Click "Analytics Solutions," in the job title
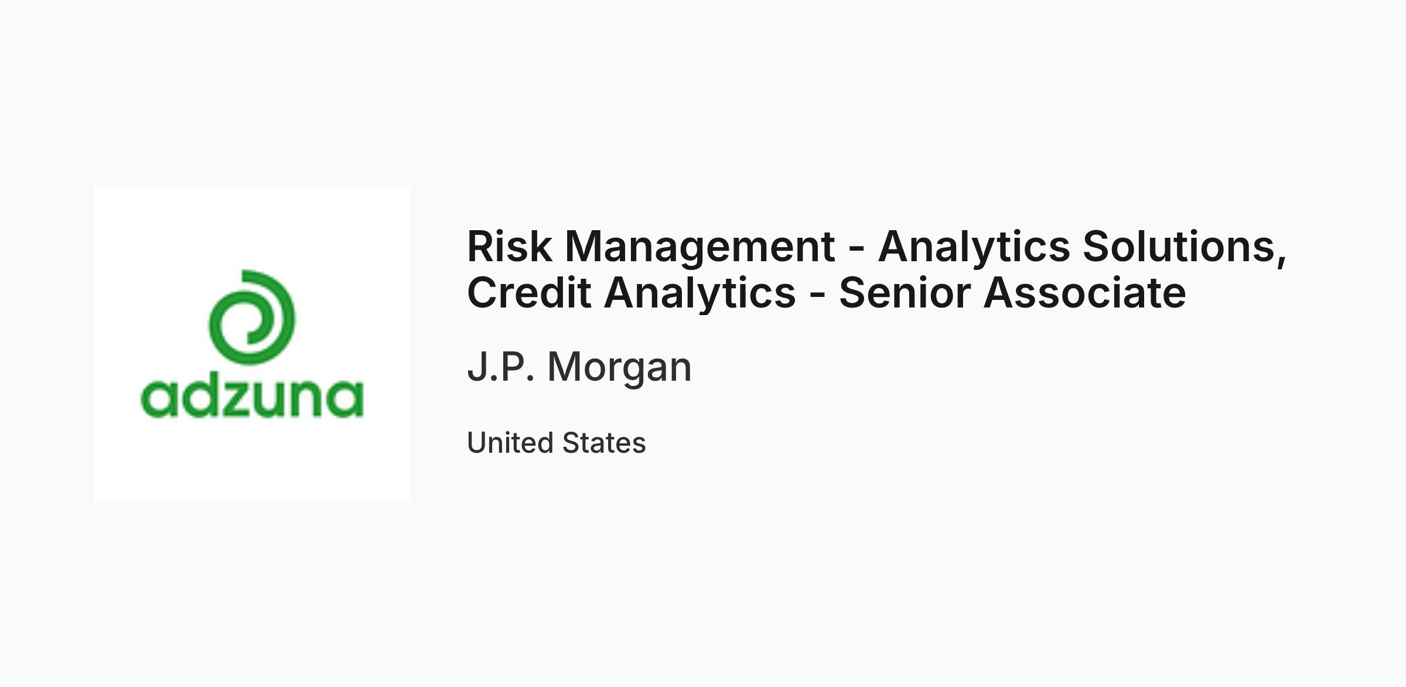1406x687 pixels. pyautogui.click(x=1083, y=248)
